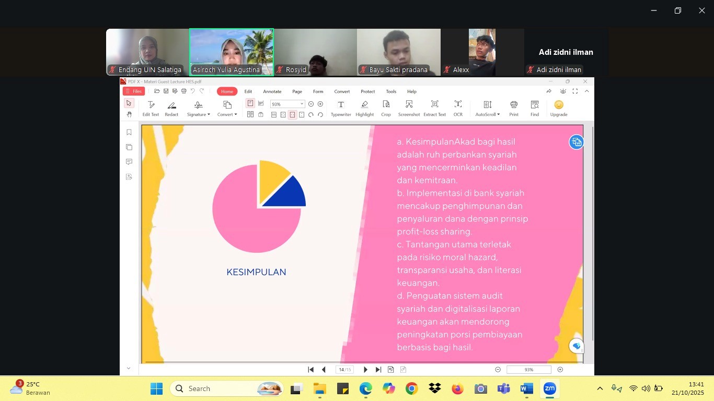714x401 pixels.
Task: Open the Annotate menu tab
Action: pyautogui.click(x=272, y=91)
